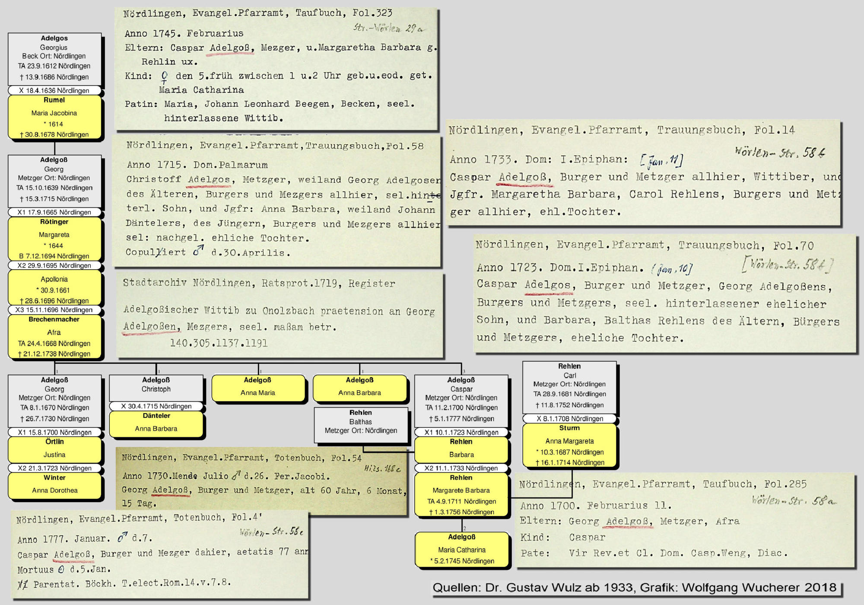864x605 pixels.
Task: Open the Trauungsbuch Fol.14 card of 1733
Action: point(644,173)
